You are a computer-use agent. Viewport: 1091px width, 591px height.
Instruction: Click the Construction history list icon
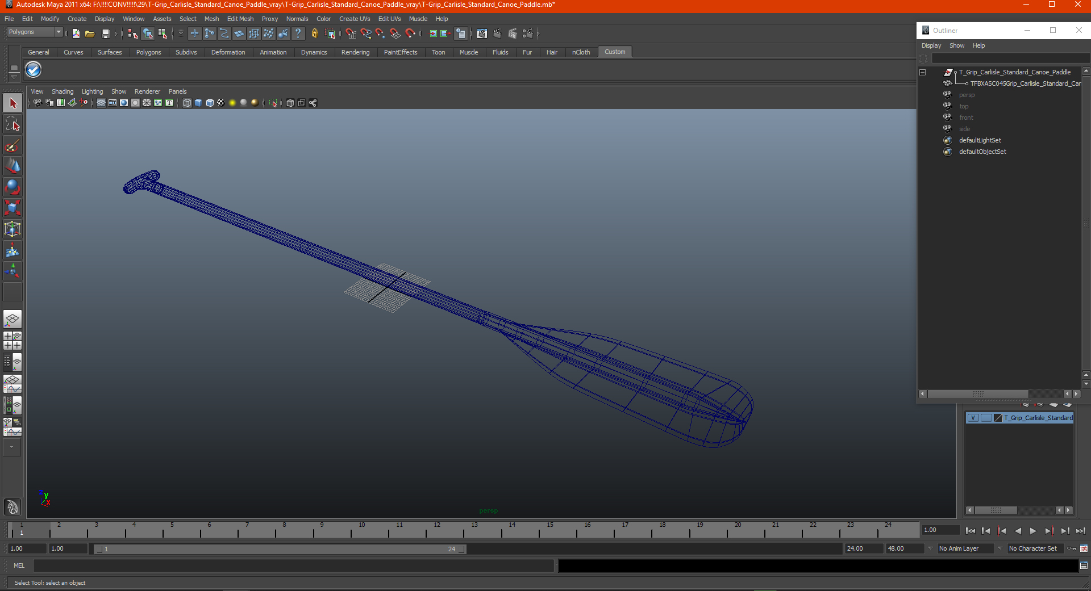pos(461,34)
